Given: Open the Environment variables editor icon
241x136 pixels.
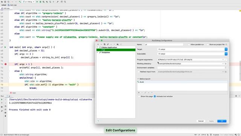Looking at the screenshot, I should click(226, 68).
